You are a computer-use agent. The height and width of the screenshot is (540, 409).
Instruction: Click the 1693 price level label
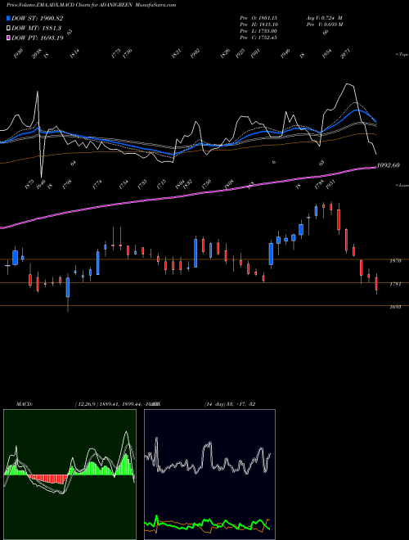pos(395,307)
